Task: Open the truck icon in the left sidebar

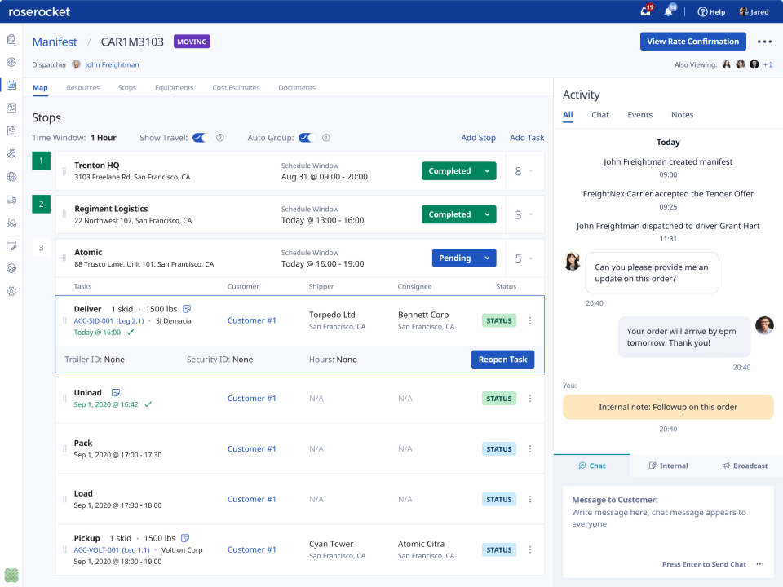Action: [x=11, y=199]
